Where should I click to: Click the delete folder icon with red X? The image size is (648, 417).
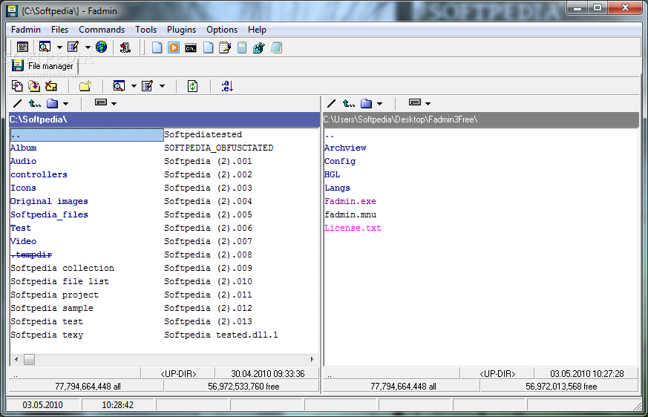tap(51, 86)
